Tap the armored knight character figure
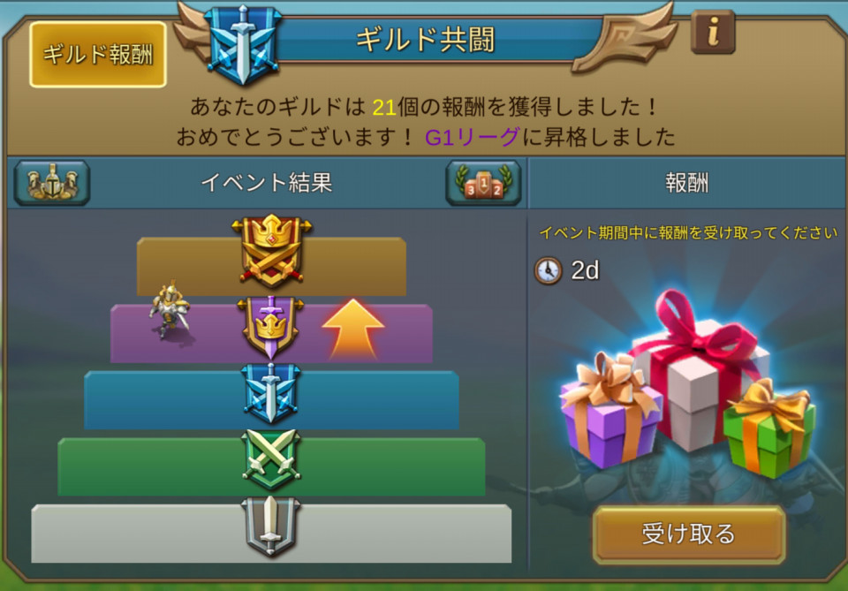 [x=170, y=310]
